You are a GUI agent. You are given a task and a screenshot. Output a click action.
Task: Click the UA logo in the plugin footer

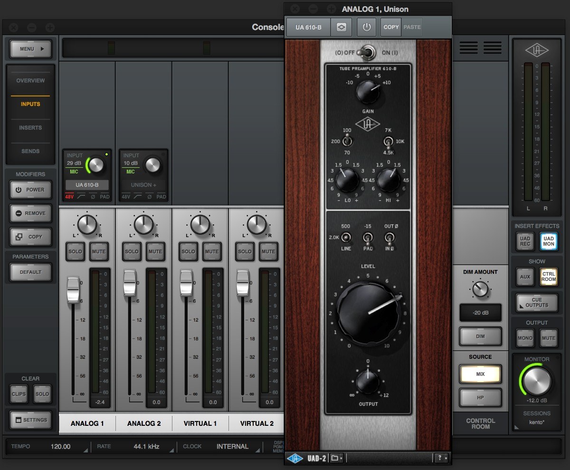point(295,458)
